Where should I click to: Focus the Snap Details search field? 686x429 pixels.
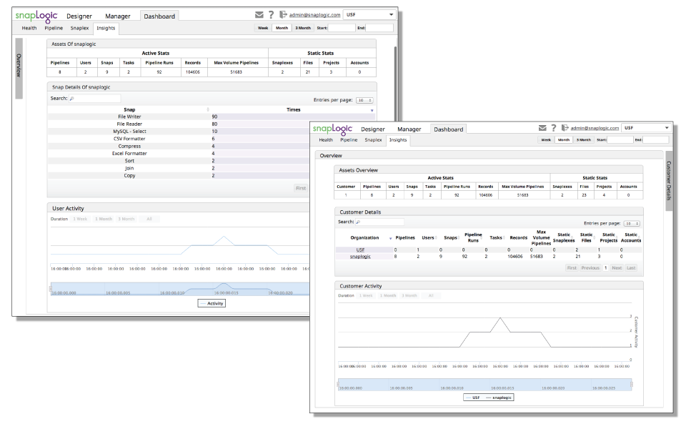click(94, 99)
